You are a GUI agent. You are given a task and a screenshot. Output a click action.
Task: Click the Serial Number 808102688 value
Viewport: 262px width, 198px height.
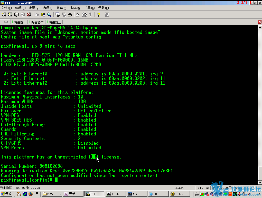point(51,166)
